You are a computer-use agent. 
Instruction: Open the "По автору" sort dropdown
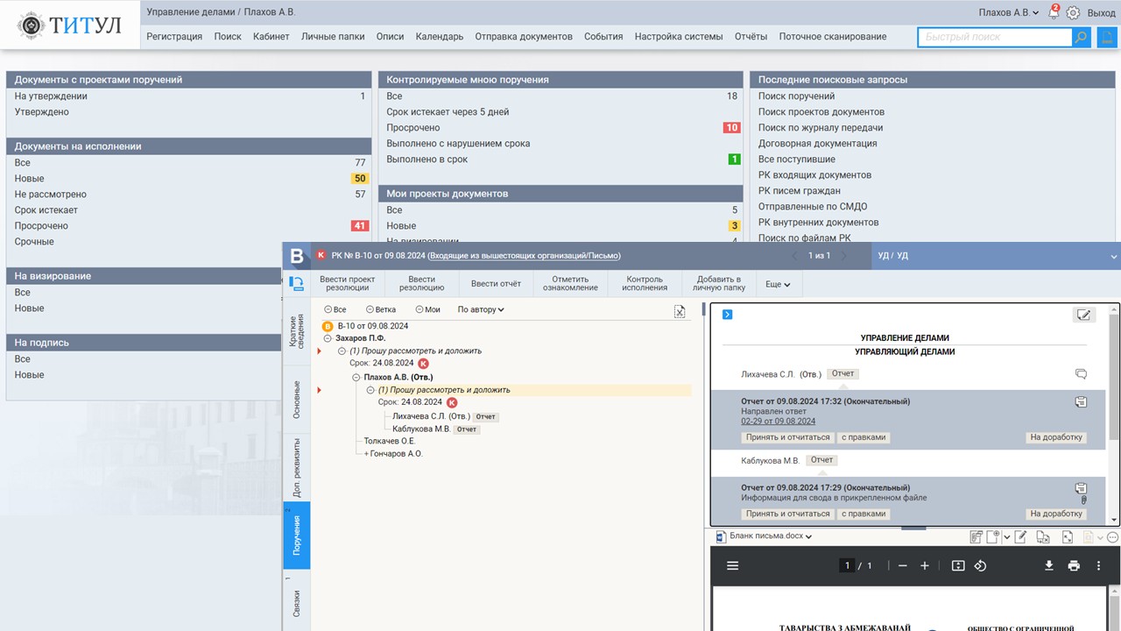[481, 309]
